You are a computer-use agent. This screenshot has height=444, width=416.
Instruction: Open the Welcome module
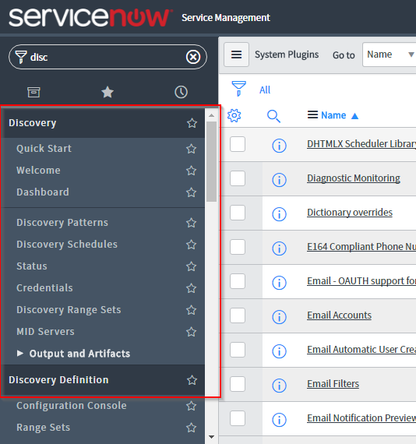pyautogui.click(x=38, y=171)
